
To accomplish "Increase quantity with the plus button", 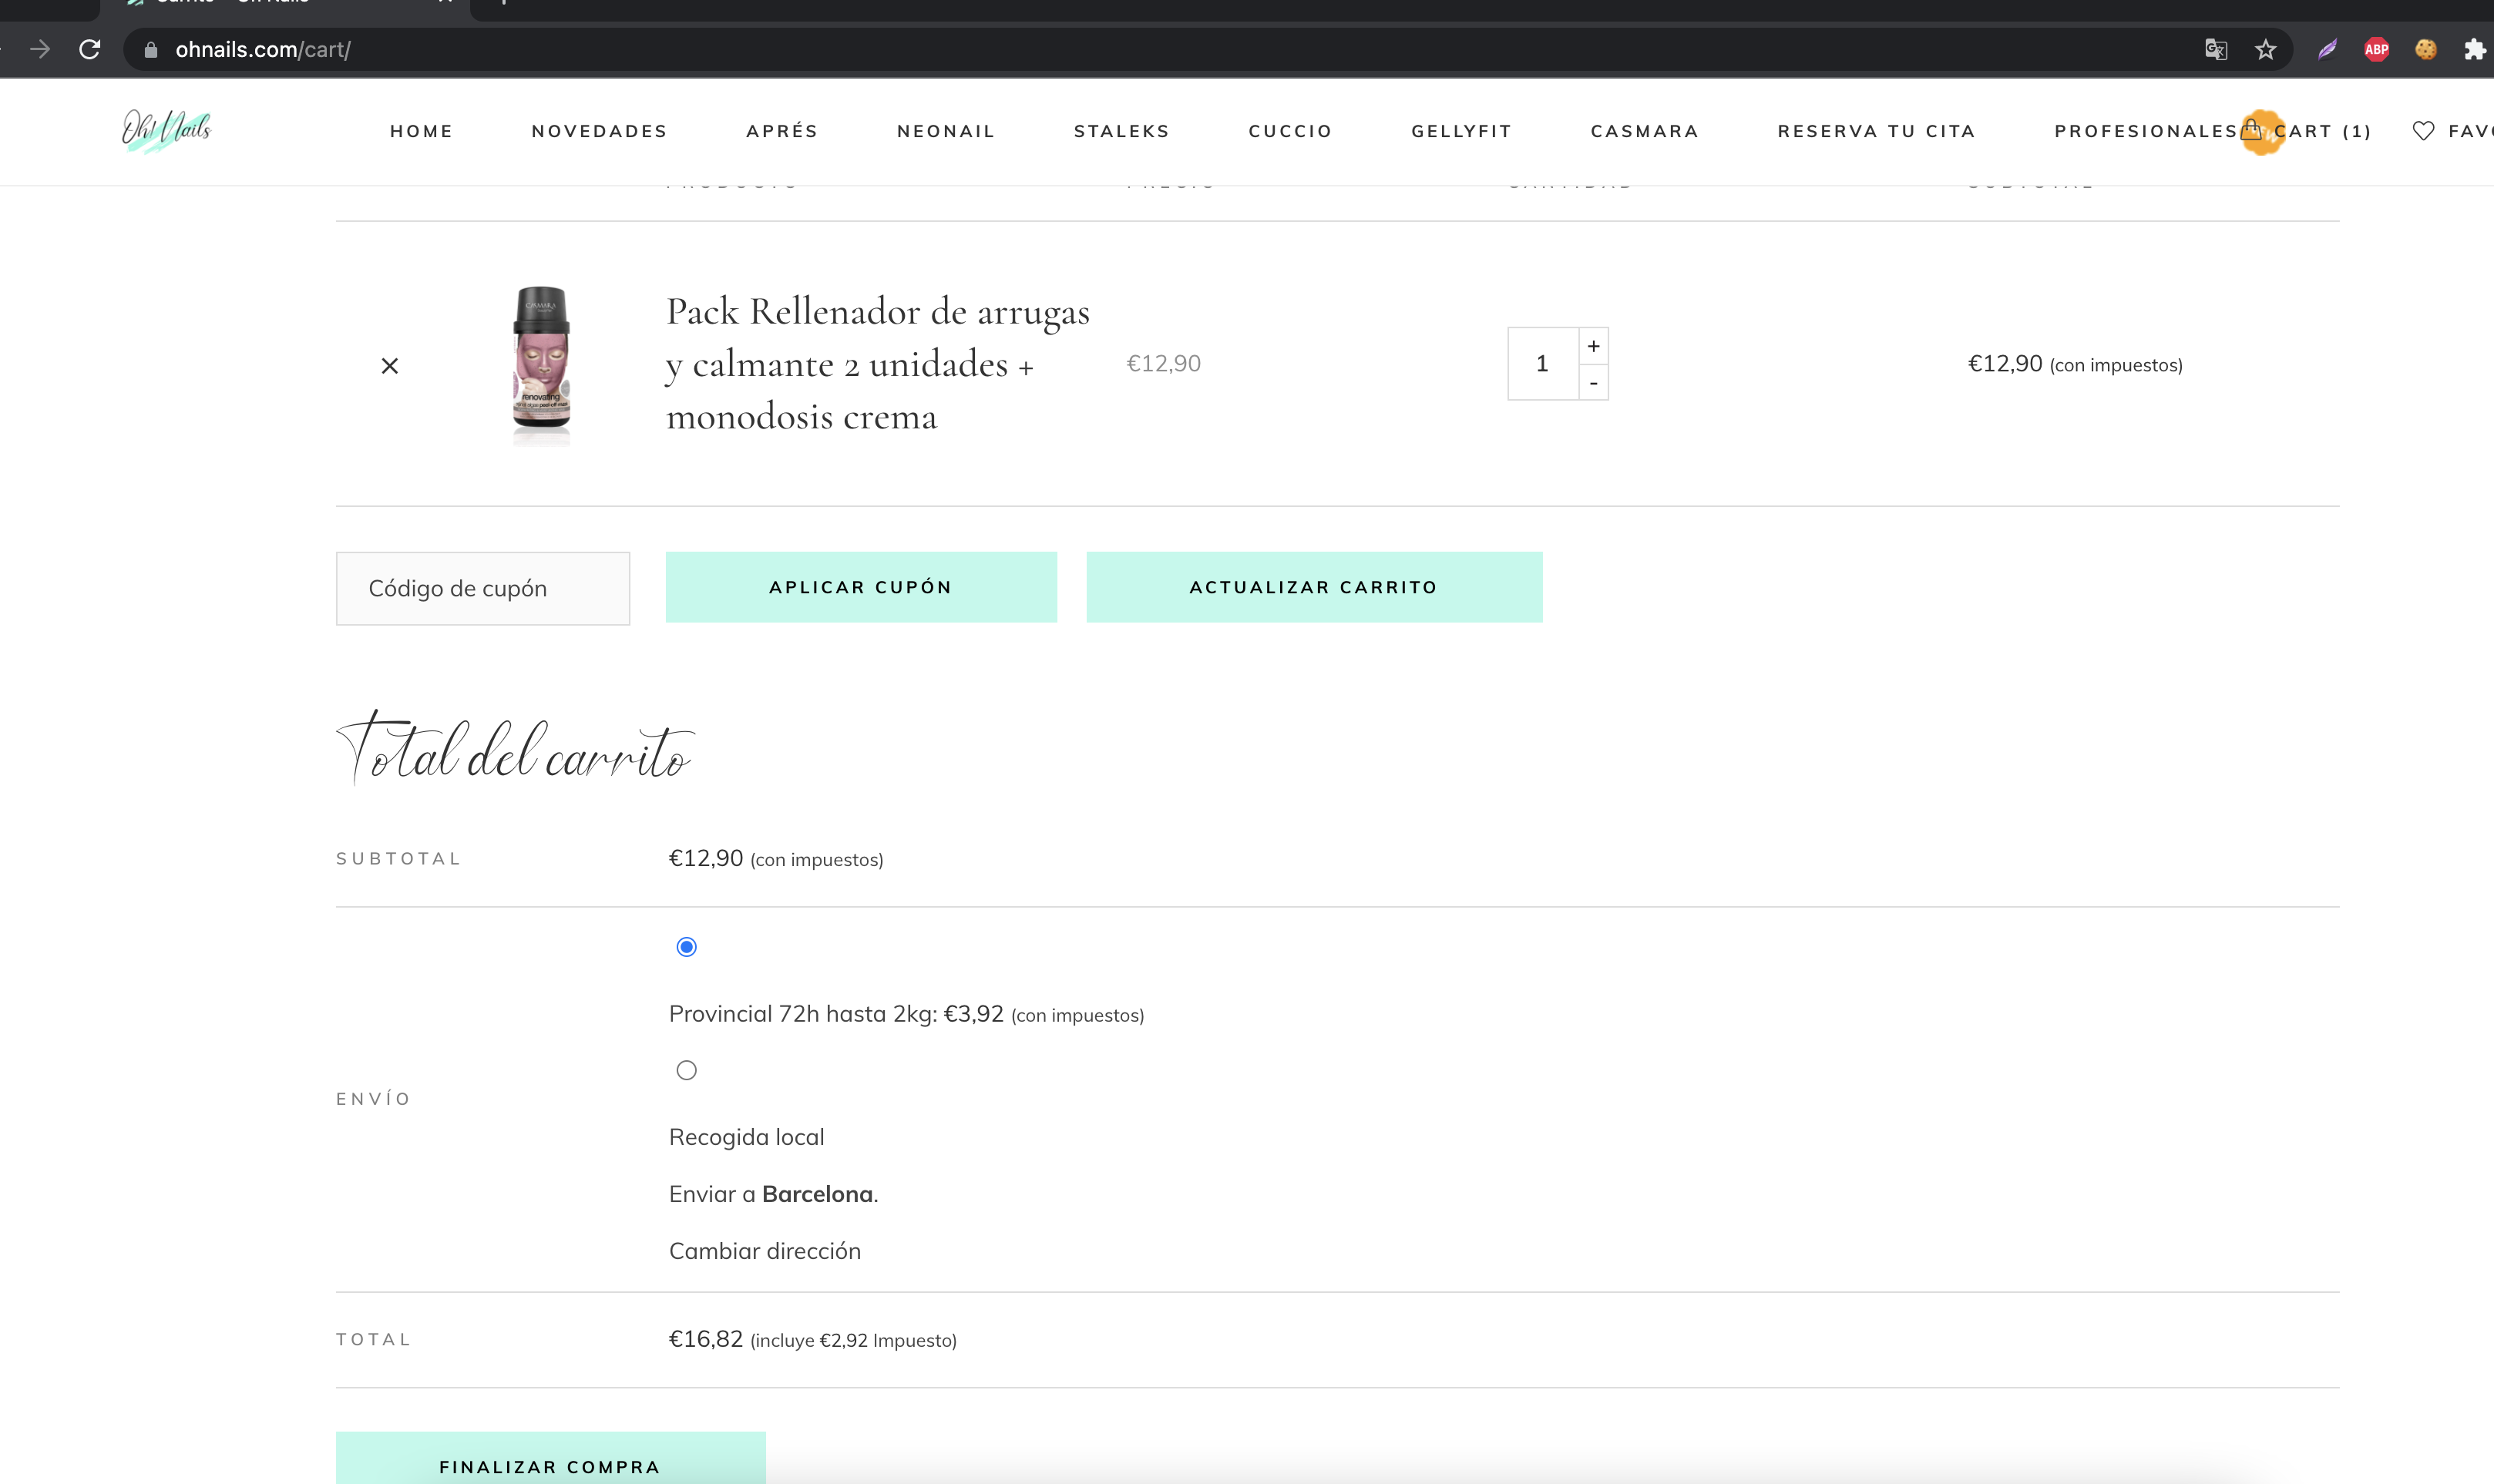I will pyautogui.click(x=1594, y=346).
